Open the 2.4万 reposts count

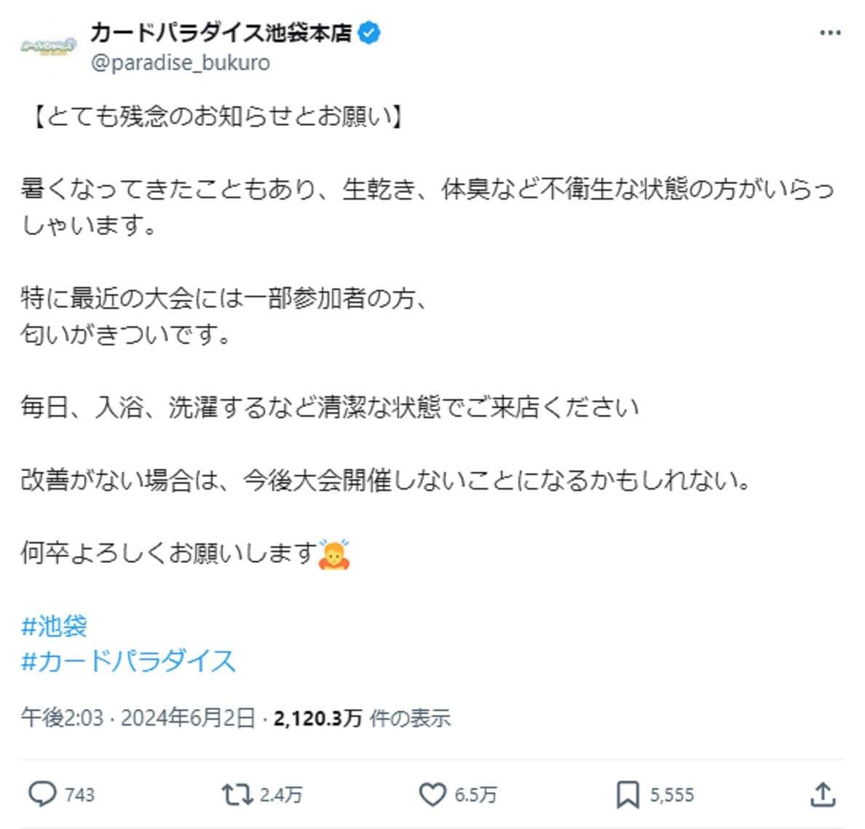click(280, 794)
